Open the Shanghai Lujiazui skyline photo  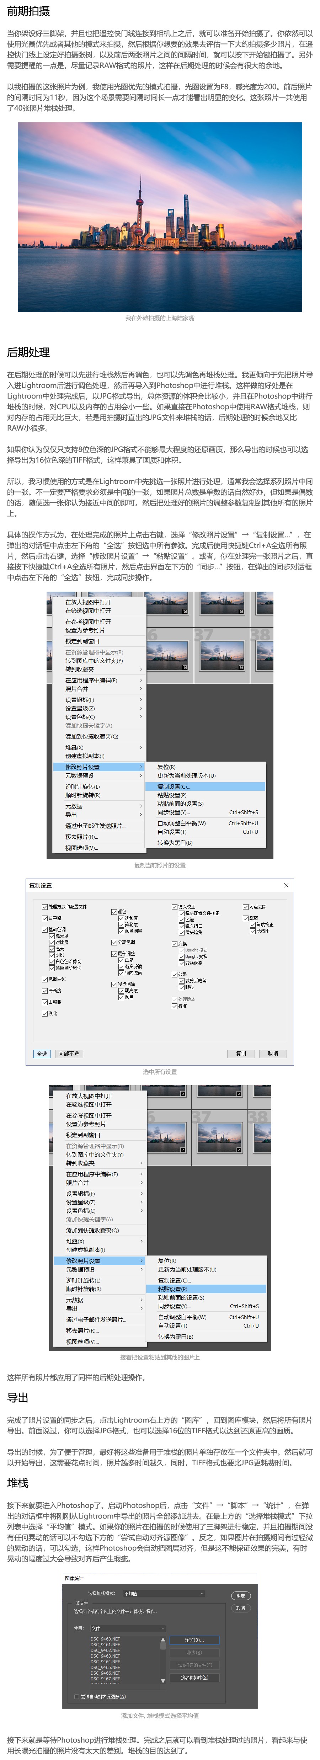(x=159, y=217)
